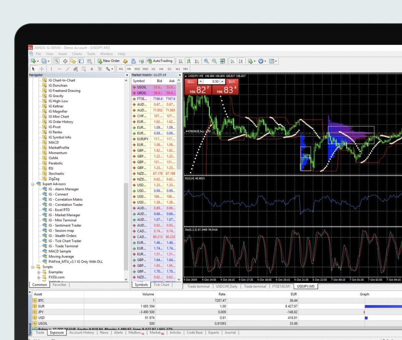402x340 pixels.
Task: Switch to the Account History tab
Action: (x=82, y=333)
